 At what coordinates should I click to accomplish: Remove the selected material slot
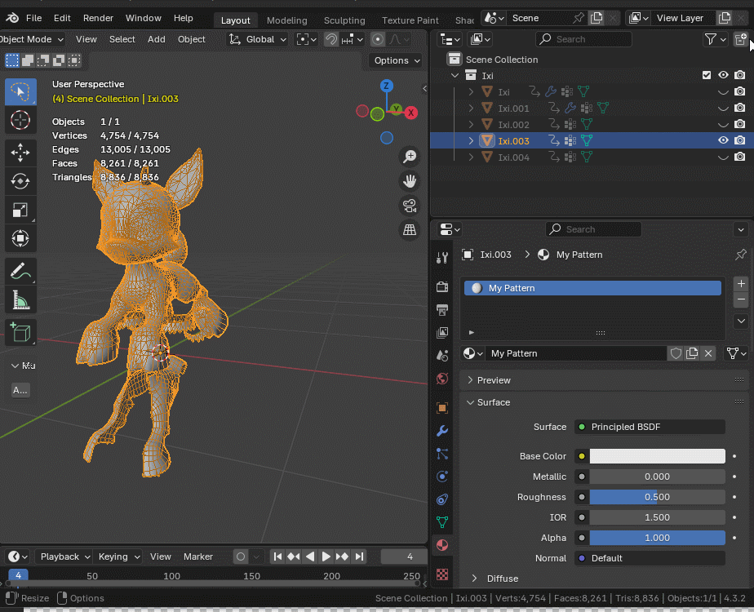pos(741,299)
